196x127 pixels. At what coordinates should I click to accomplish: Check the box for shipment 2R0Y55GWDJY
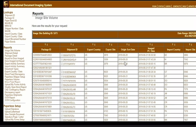point(62,59)
